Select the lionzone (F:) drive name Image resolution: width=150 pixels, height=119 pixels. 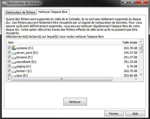point(25,57)
